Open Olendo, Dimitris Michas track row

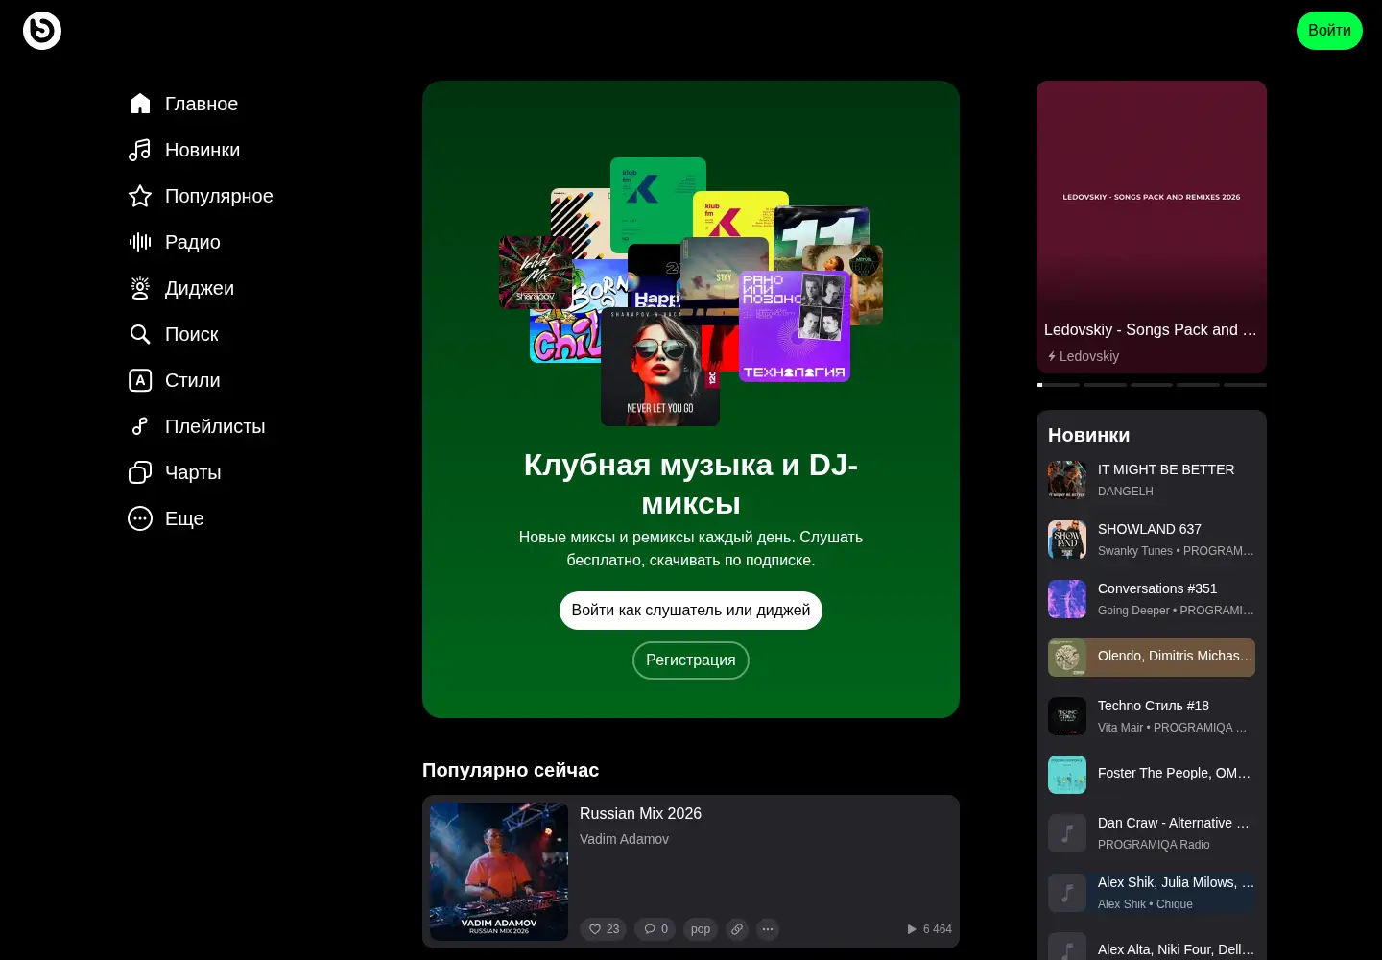coord(1152,658)
